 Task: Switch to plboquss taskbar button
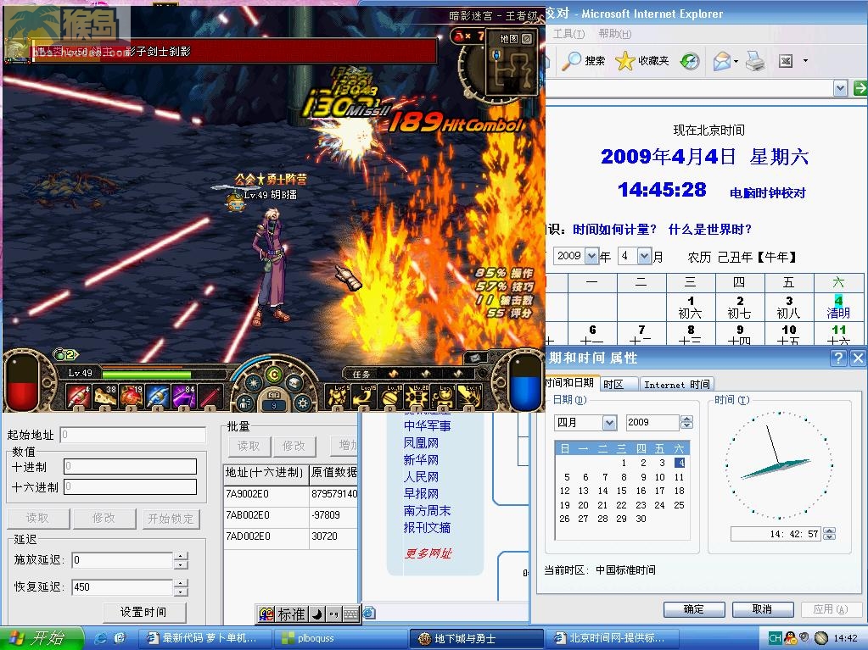pyautogui.click(x=342, y=638)
